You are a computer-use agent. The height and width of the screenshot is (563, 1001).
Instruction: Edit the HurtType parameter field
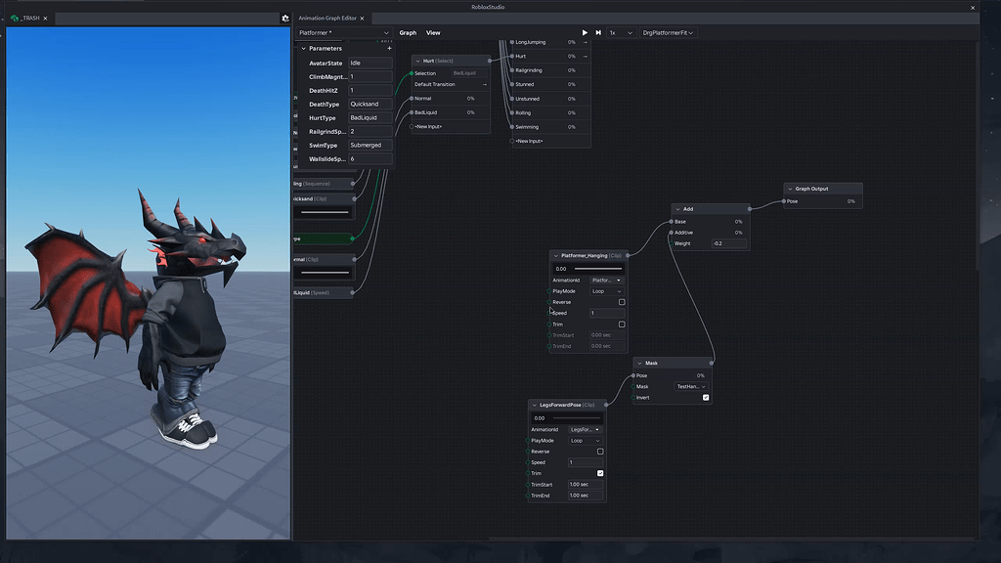click(x=370, y=118)
